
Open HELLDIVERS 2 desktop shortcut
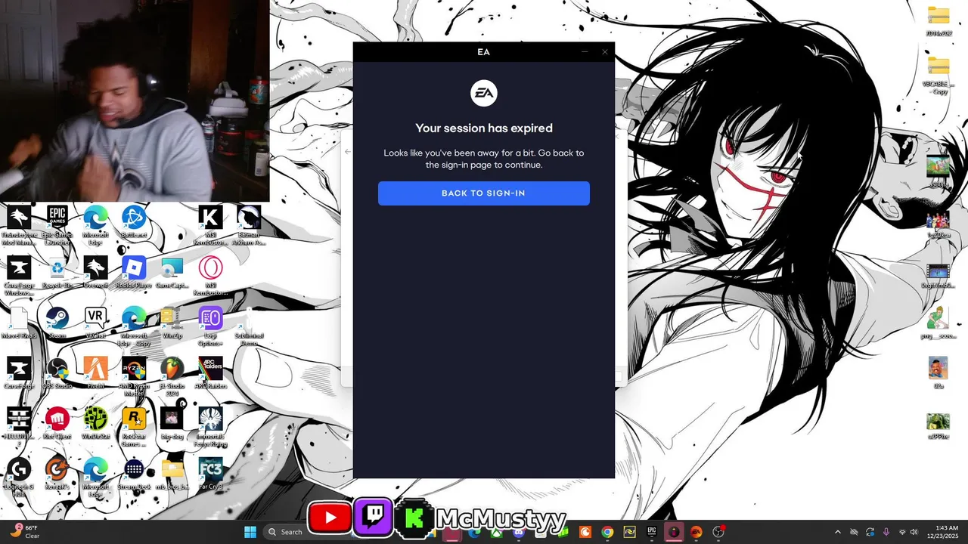tap(19, 428)
